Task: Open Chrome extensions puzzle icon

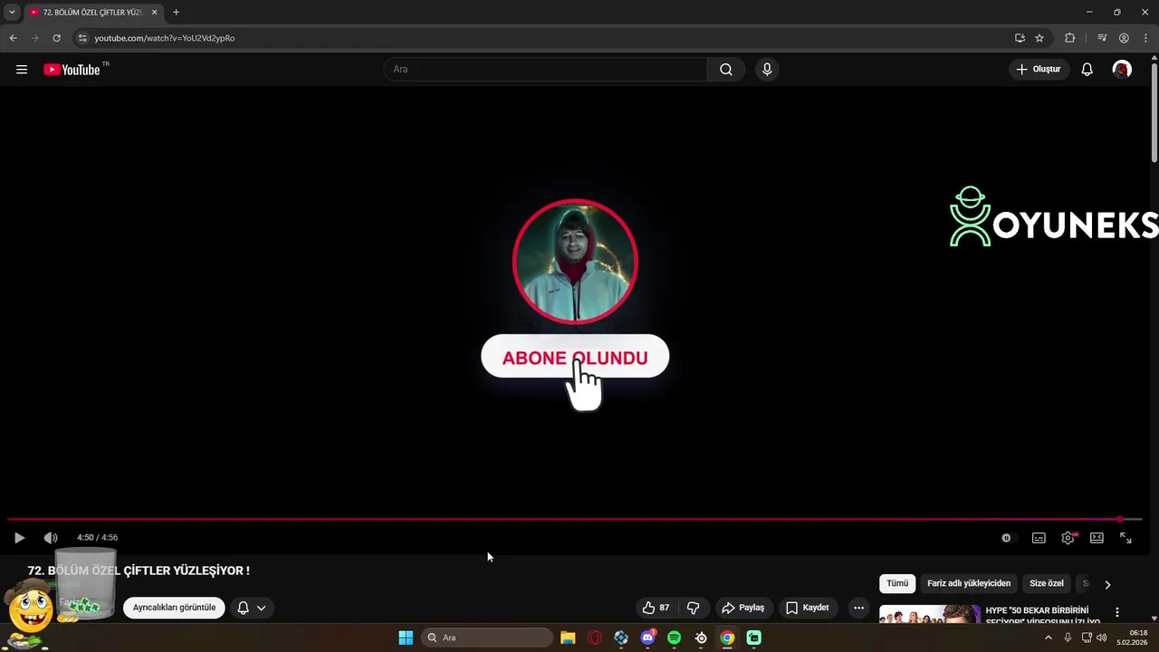Action: [1070, 38]
